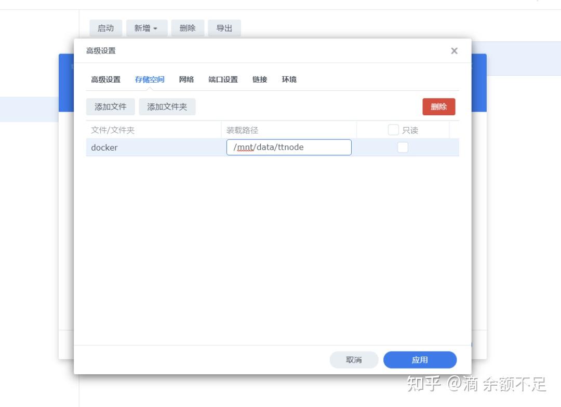Open the 端口设置 tab

point(222,79)
